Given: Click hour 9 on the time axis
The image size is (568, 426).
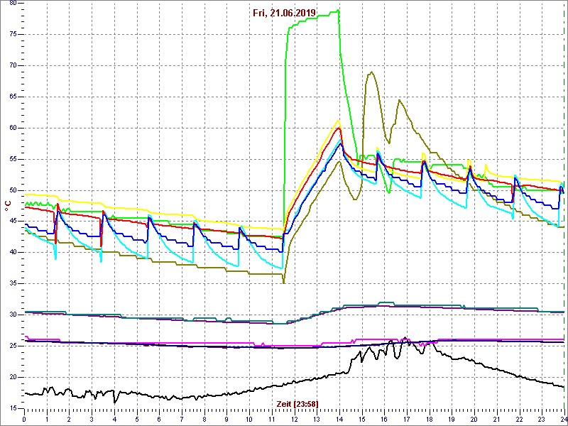Looking at the screenshot, I should click(226, 418).
